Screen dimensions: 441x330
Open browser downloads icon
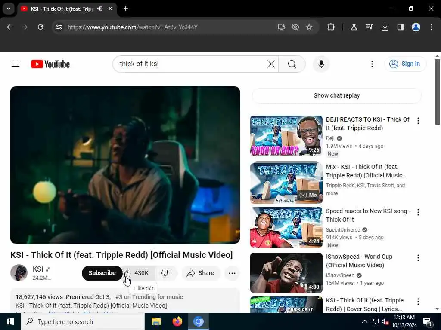pyautogui.click(x=385, y=27)
